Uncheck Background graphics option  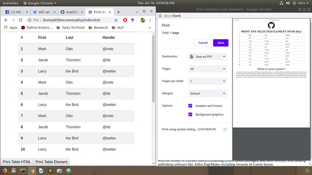[190, 115]
